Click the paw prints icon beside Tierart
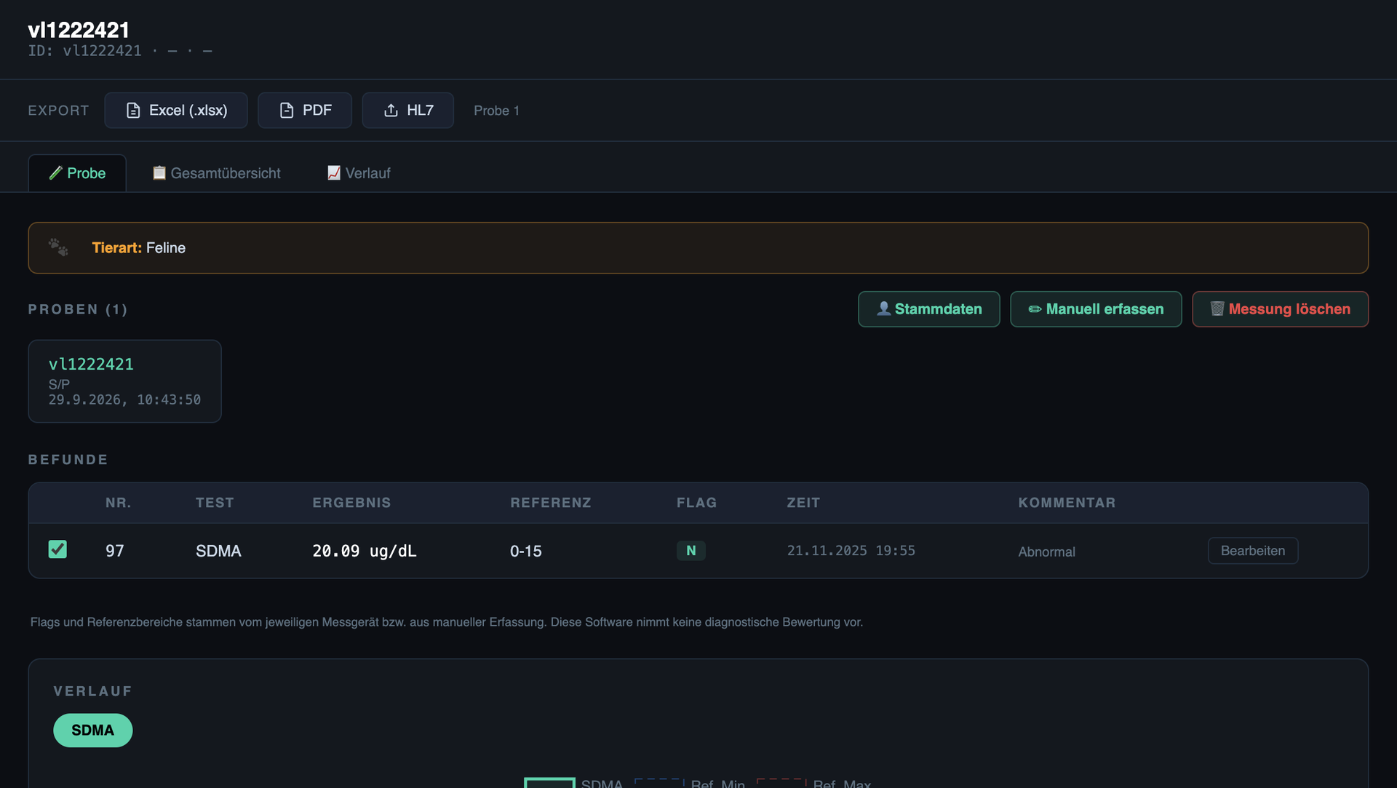Image resolution: width=1397 pixels, height=788 pixels. point(58,247)
